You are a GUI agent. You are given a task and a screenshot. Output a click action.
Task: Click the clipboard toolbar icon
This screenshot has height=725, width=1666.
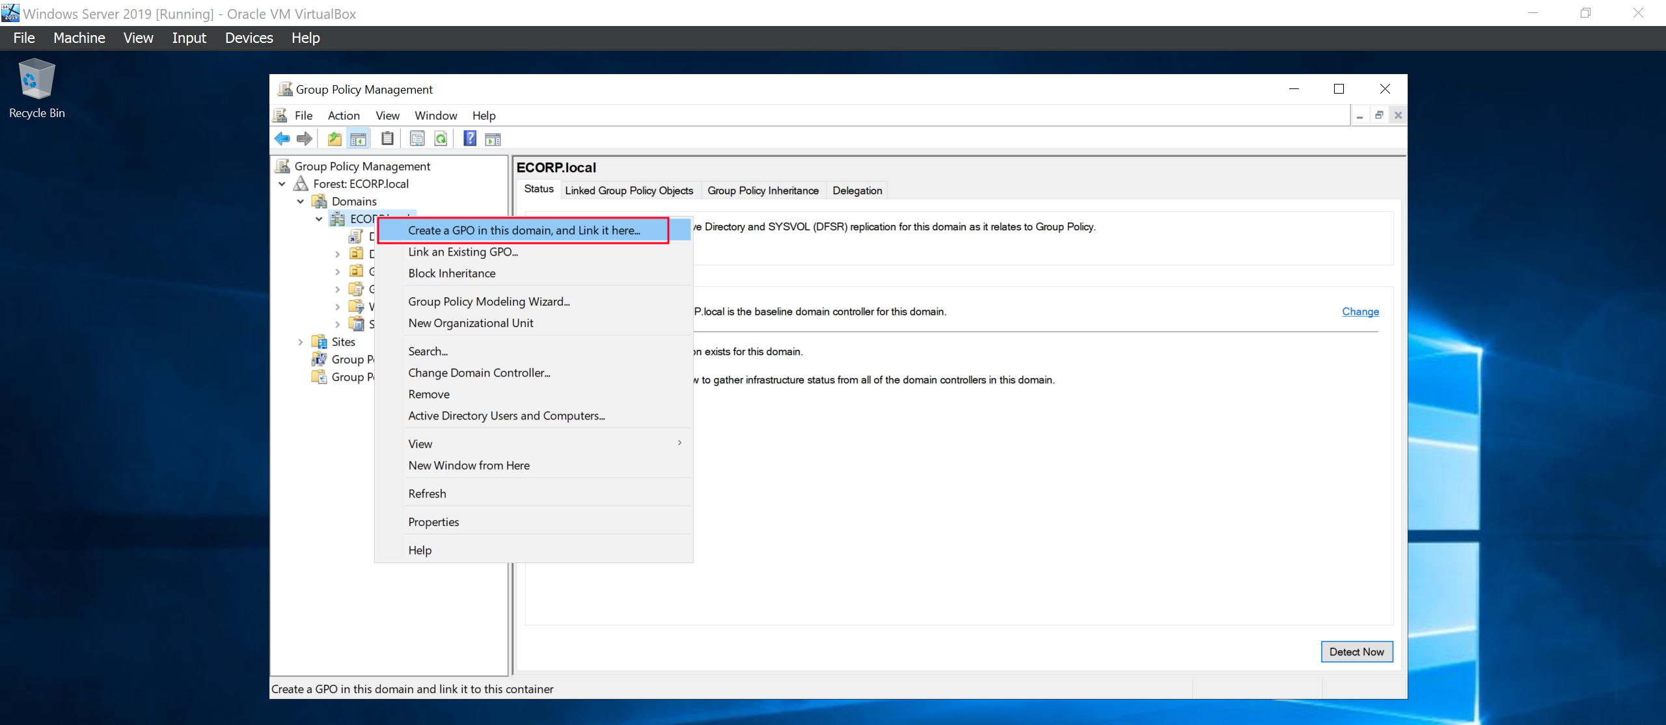pos(387,138)
